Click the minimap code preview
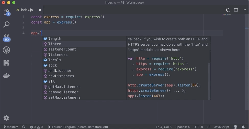 pyautogui.click(x=227, y=15)
